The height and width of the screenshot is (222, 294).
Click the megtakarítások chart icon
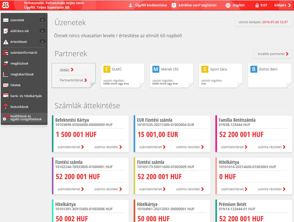[x=6, y=74]
